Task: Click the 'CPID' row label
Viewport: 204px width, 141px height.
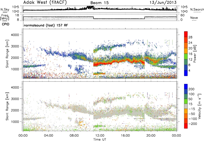Action: 6,24
